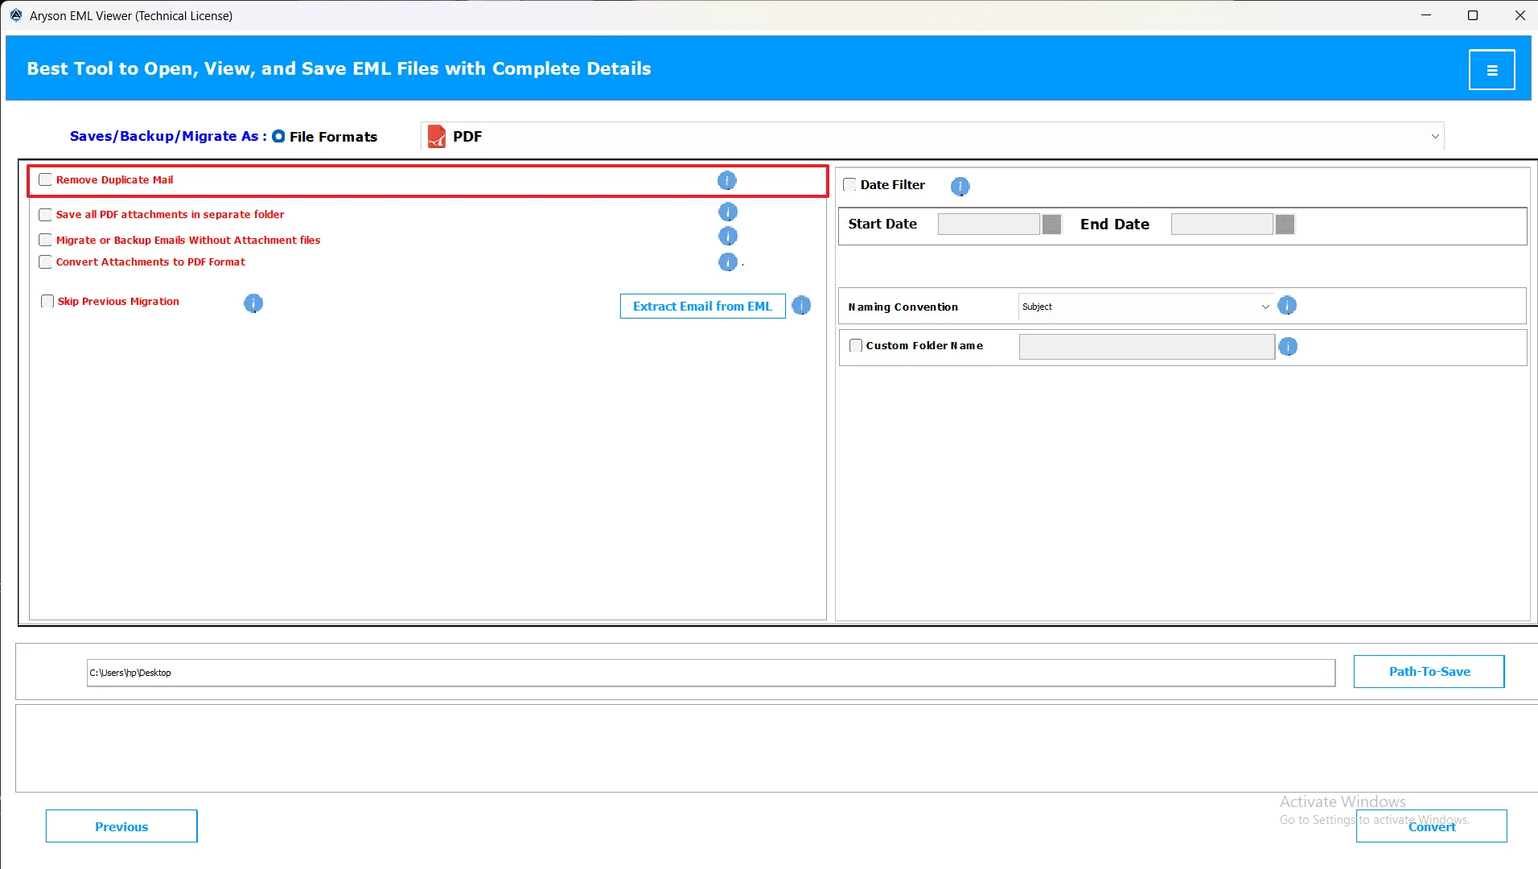
Task: Click the destination path text field
Action: (710, 673)
